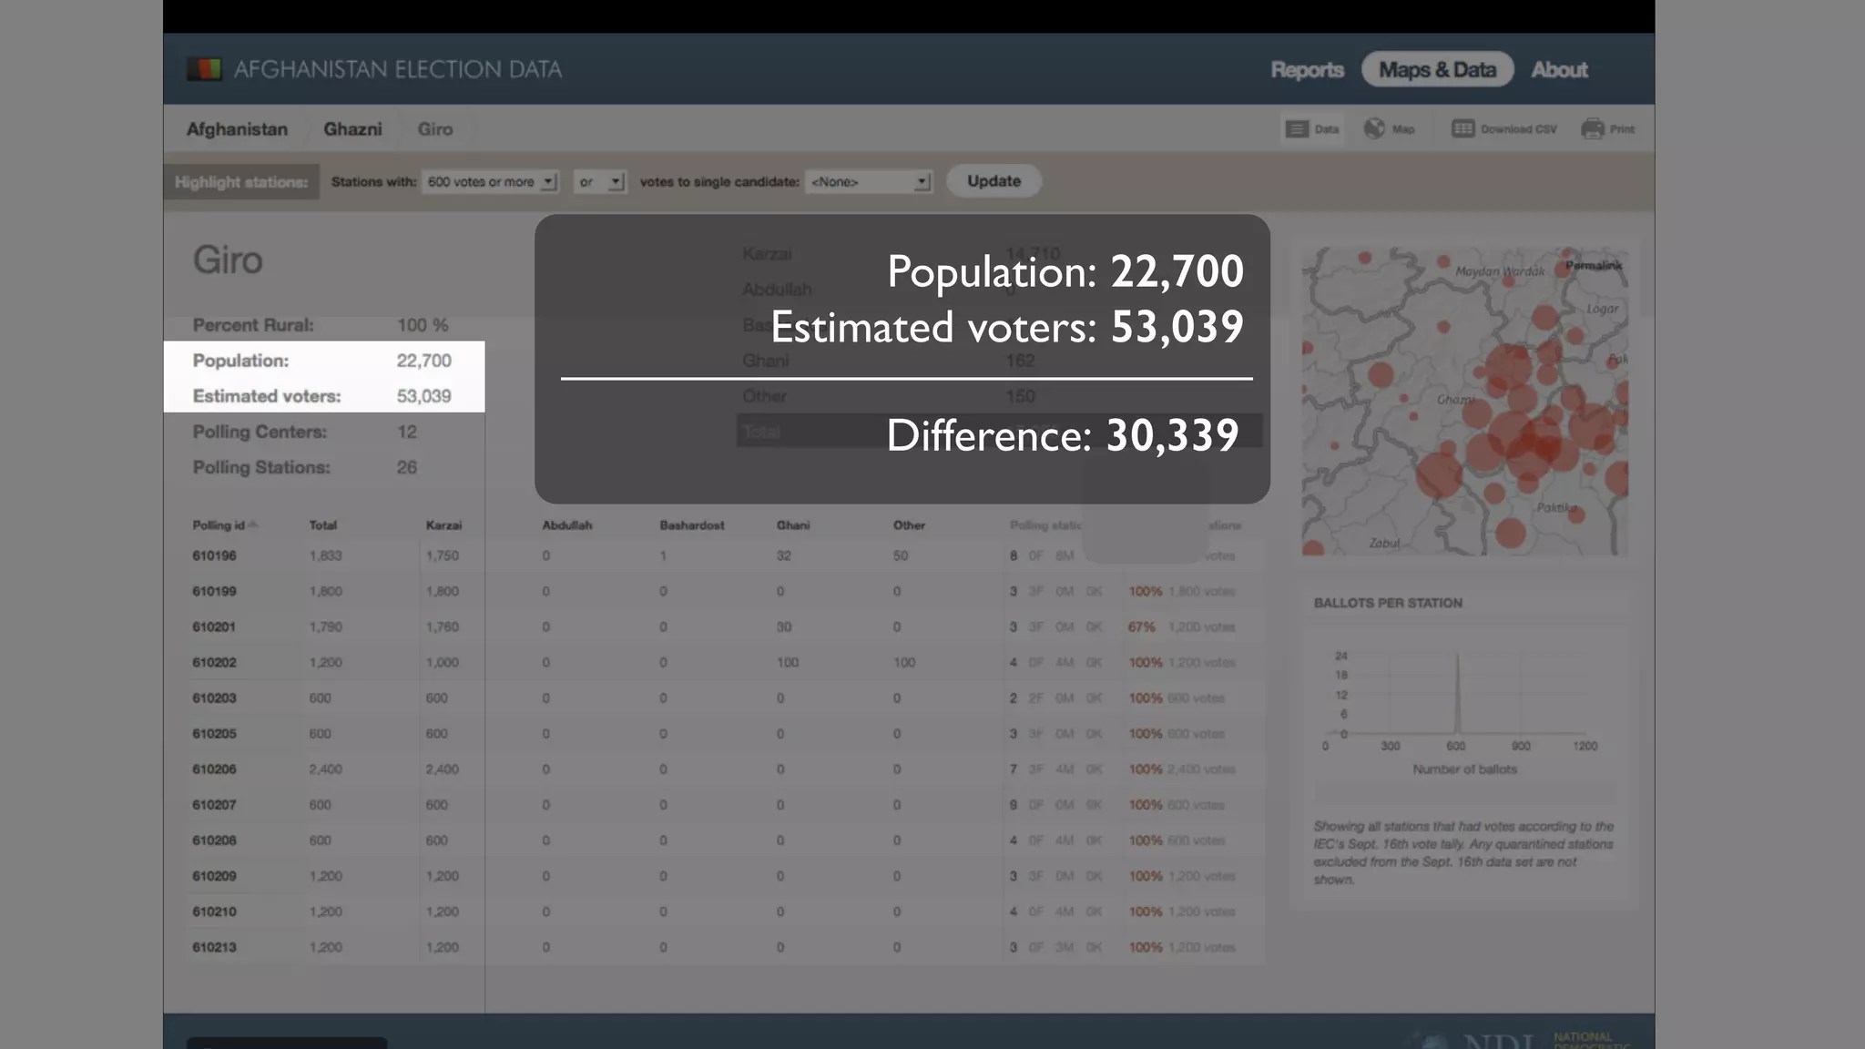Open the '600 votes or more' dropdown
Image resolution: width=1865 pixels, height=1049 pixels.
tap(490, 182)
